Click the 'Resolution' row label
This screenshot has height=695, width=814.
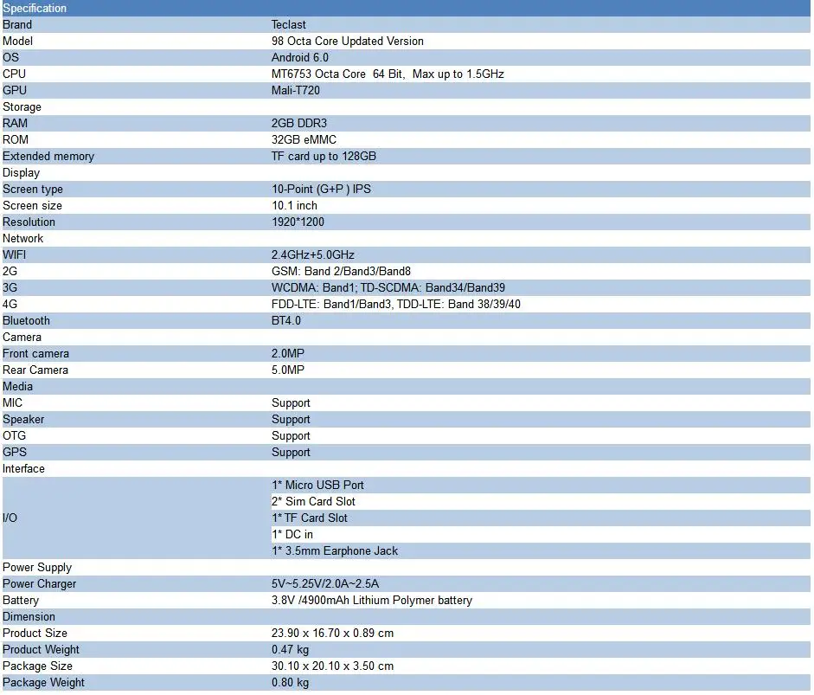click(29, 222)
